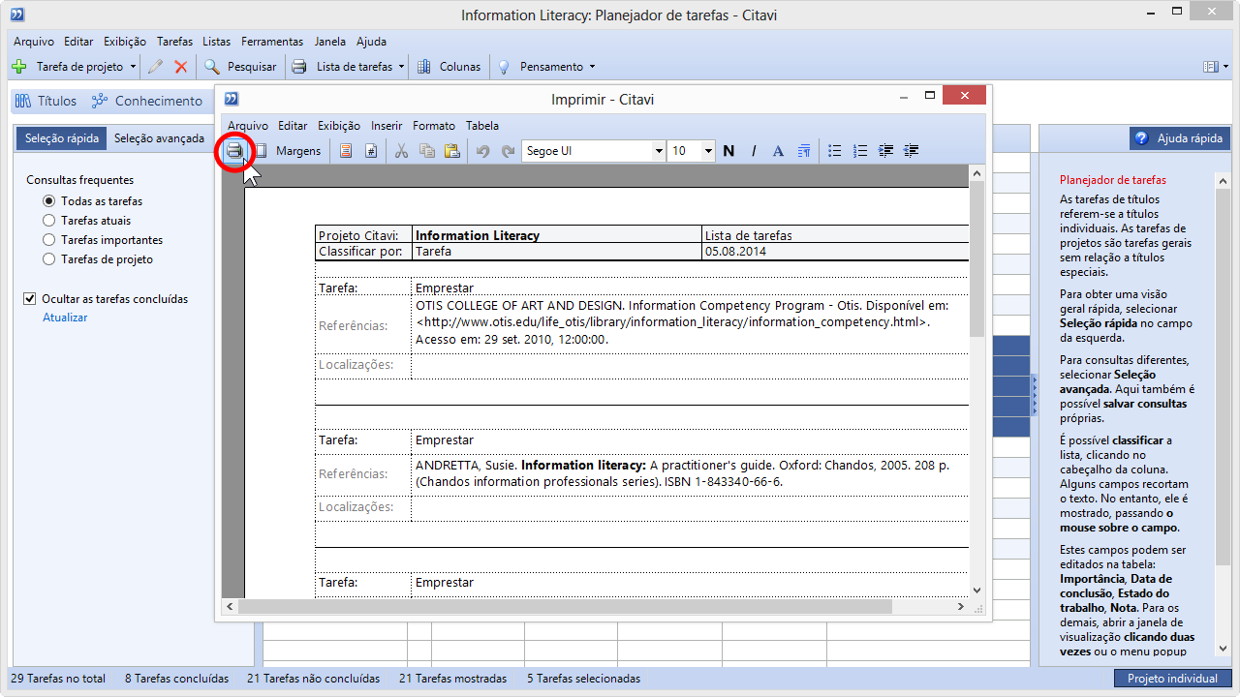
Task: Open font formatting (A) icon
Action: click(x=778, y=151)
